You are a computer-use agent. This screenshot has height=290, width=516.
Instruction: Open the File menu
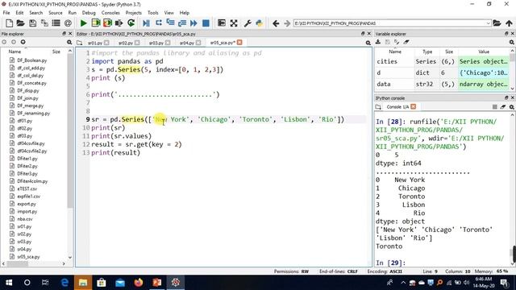click(x=6, y=13)
